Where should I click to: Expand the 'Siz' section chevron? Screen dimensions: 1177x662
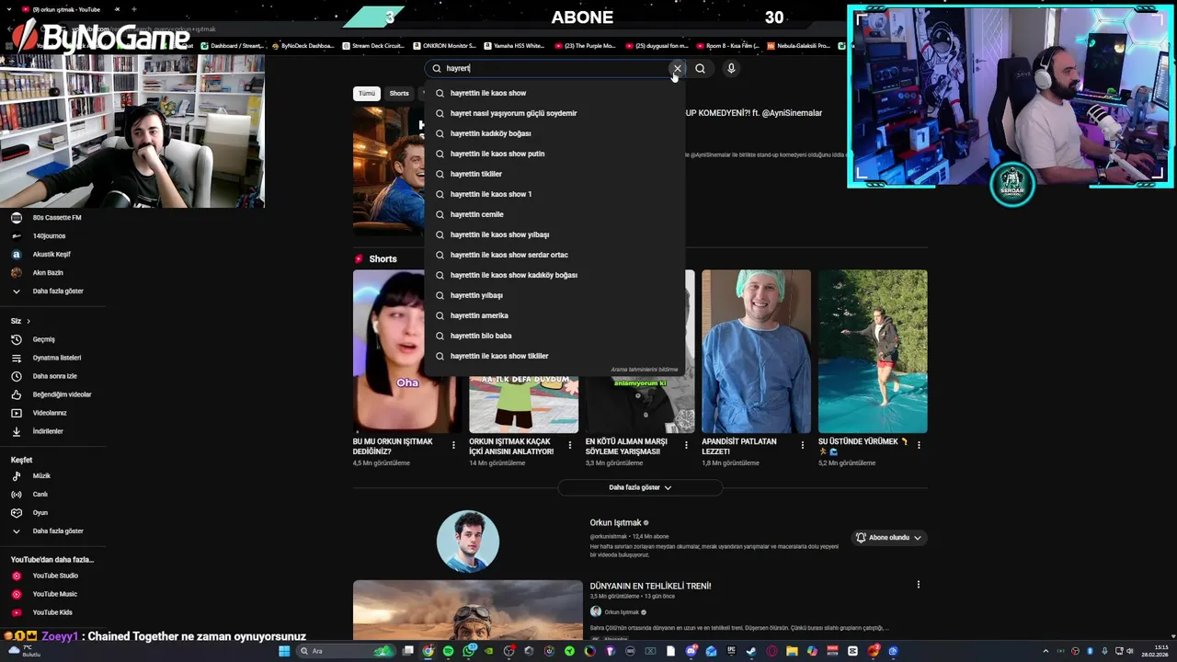pos(29,321)
